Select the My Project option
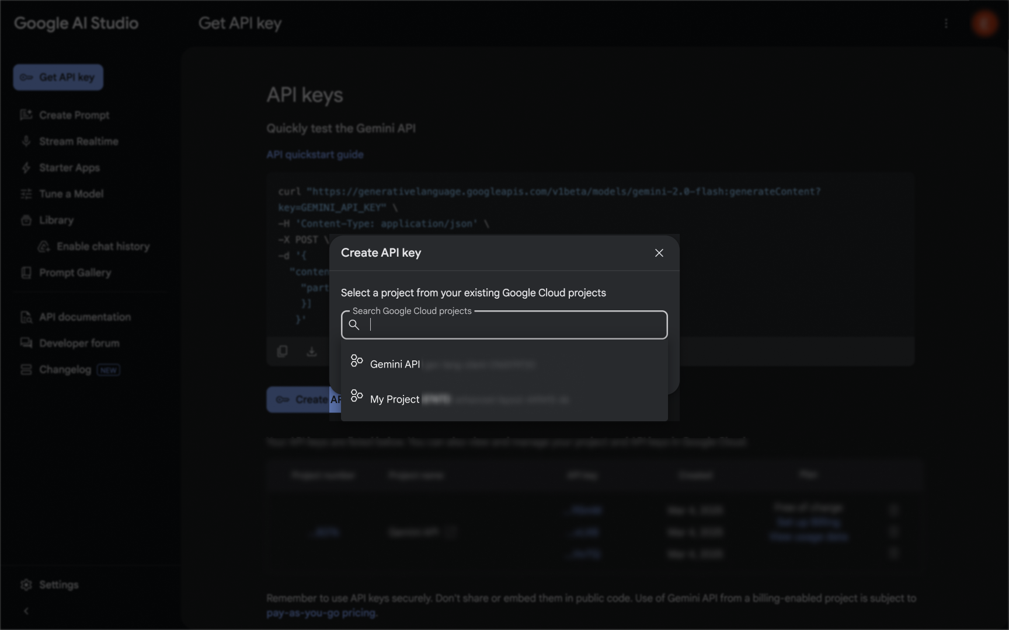This screenshot has width=1009, height=630. pos(504,399)
